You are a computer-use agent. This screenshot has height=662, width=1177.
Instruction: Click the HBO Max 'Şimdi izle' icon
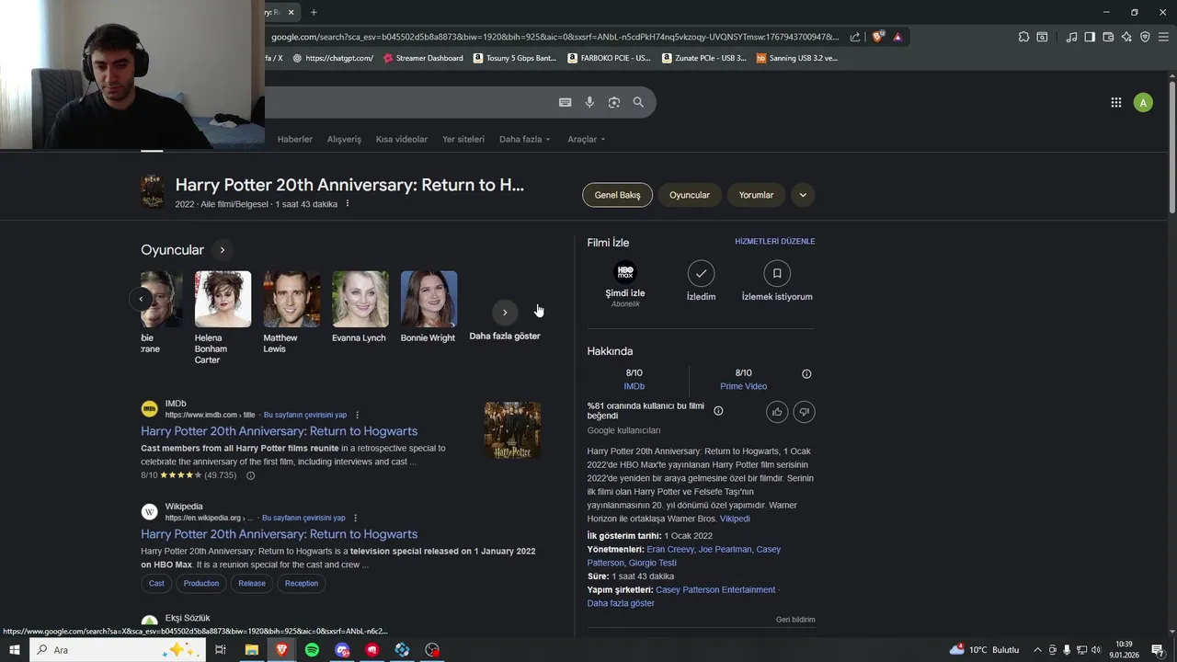click(625, 272)
